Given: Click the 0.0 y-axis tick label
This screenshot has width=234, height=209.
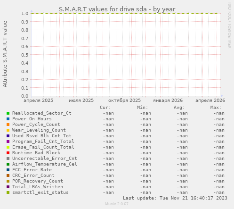Looking at the screenshot, I should coord(25,96).
